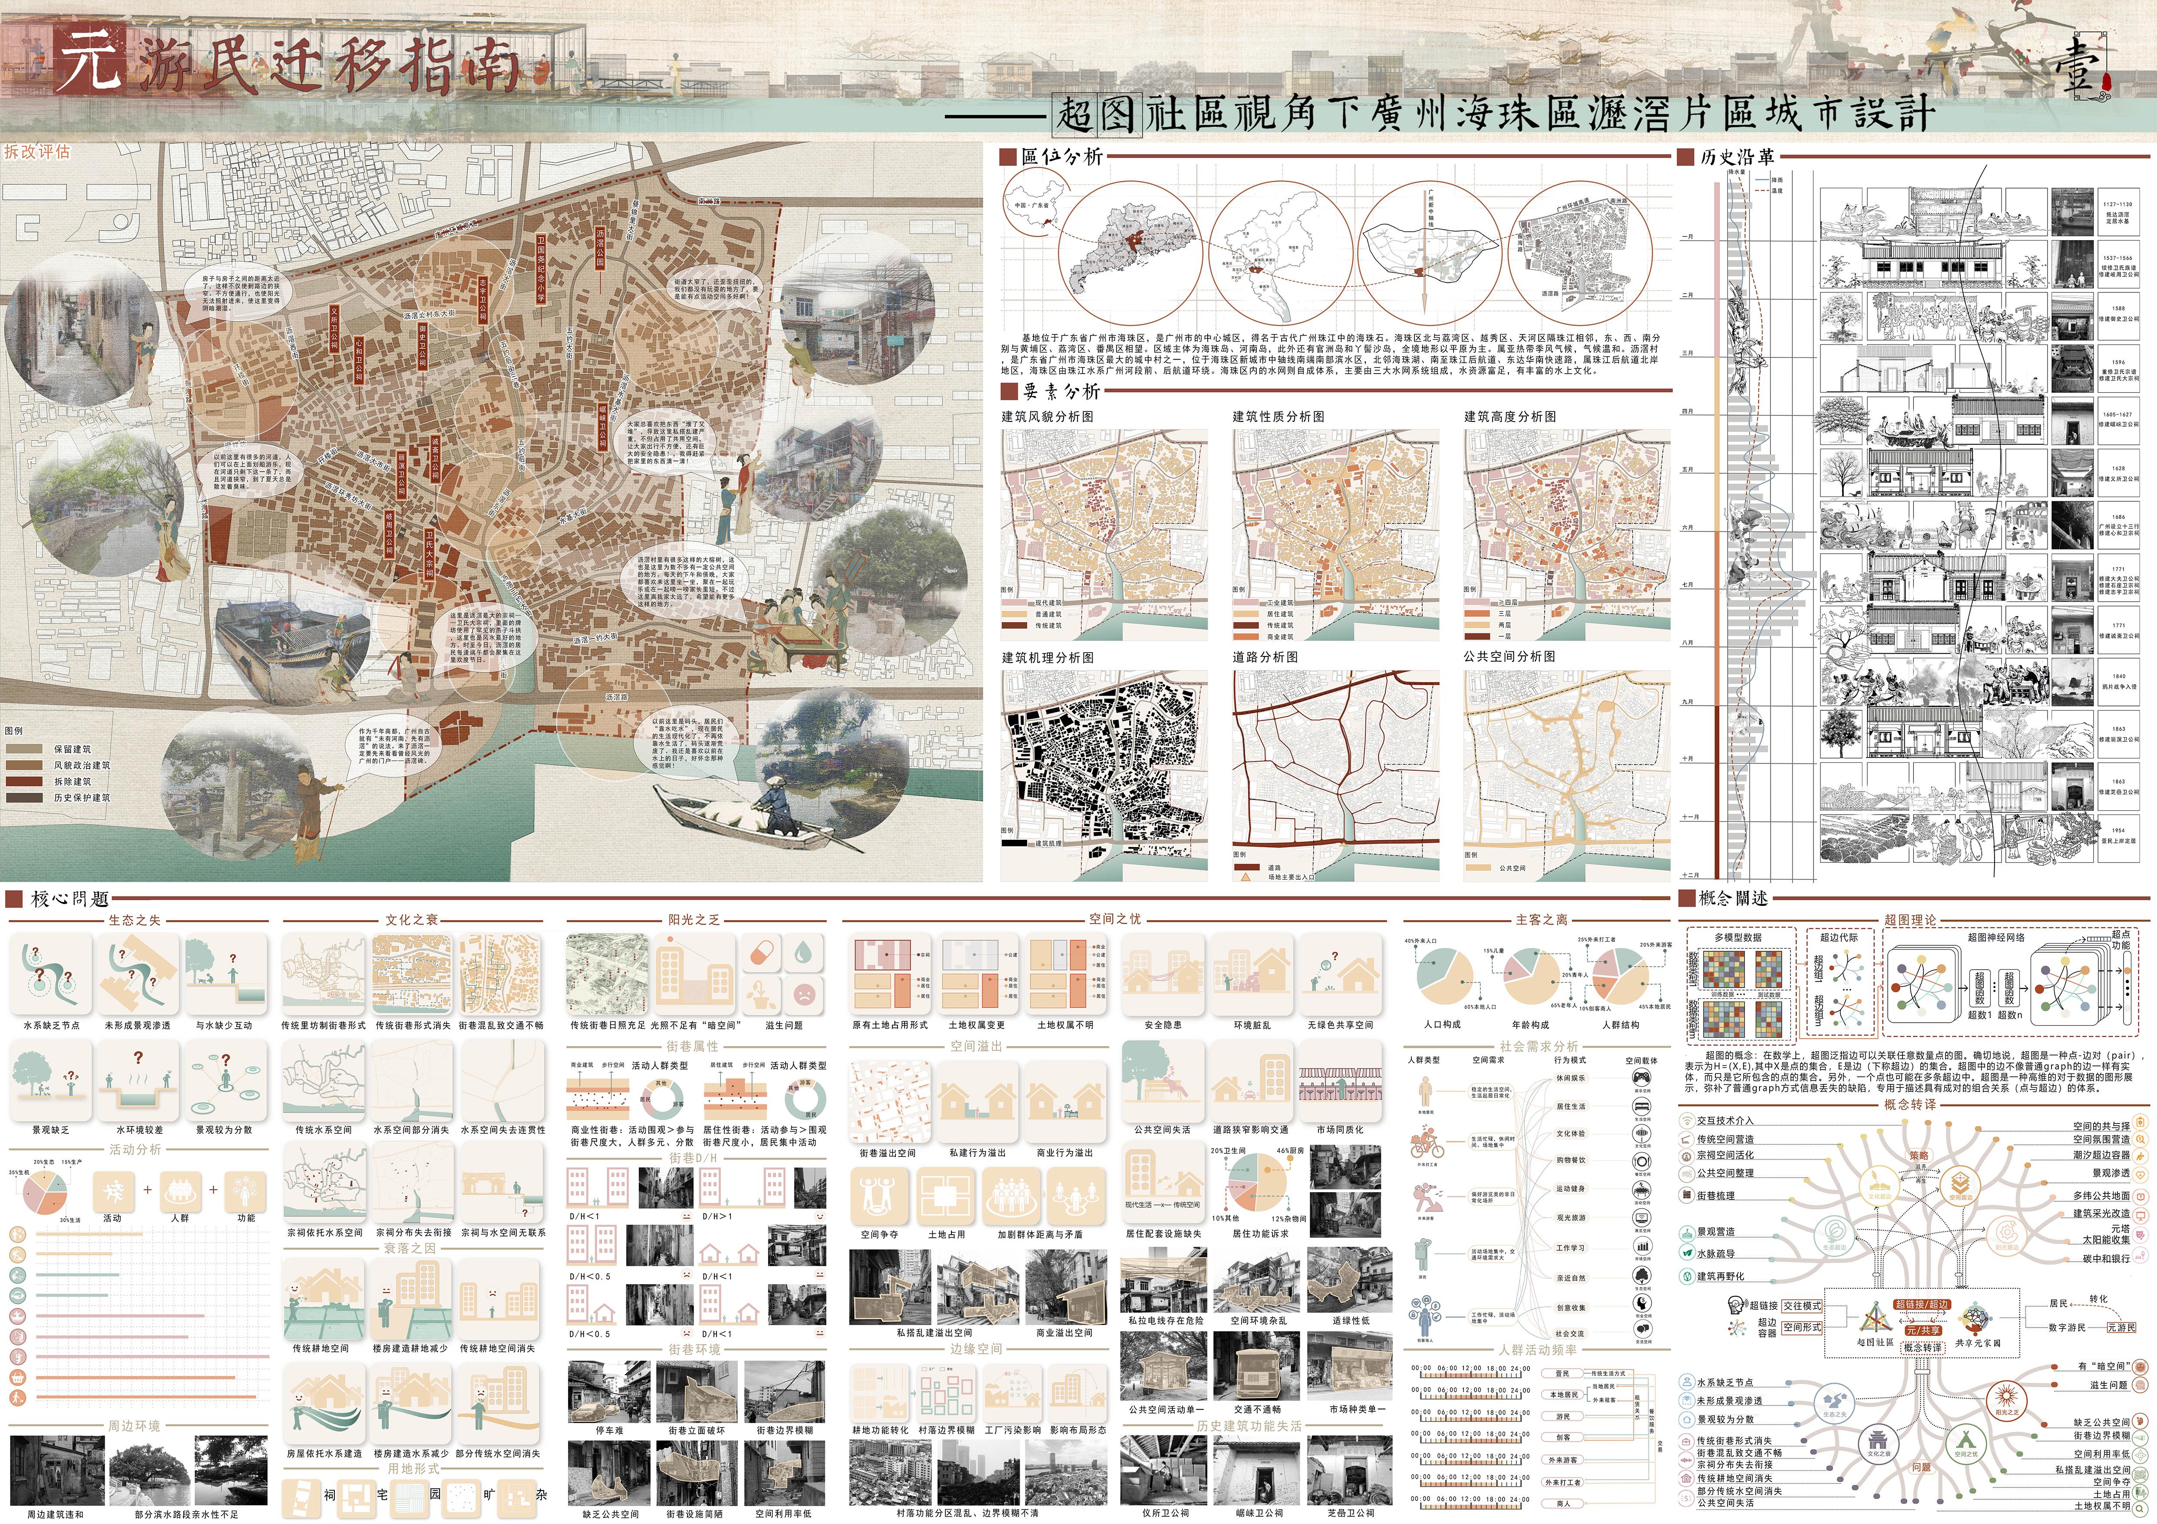Click the 建筑高度分析图 map thumbnail
The width and height of the screenshot is (2157, 1524).
1566,535
